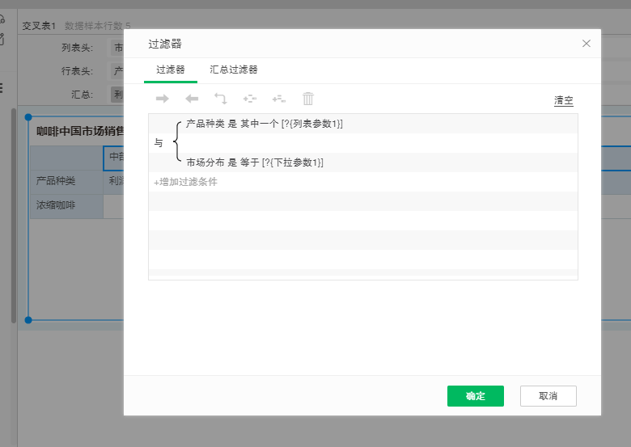Select the 市场分布 filter condition row
Image resolution: width=631 pixels, height=447 pixels.
254,162
